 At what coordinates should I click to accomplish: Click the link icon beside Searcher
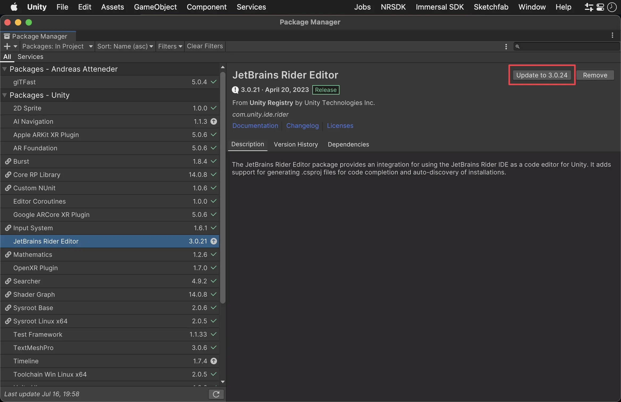8,281
